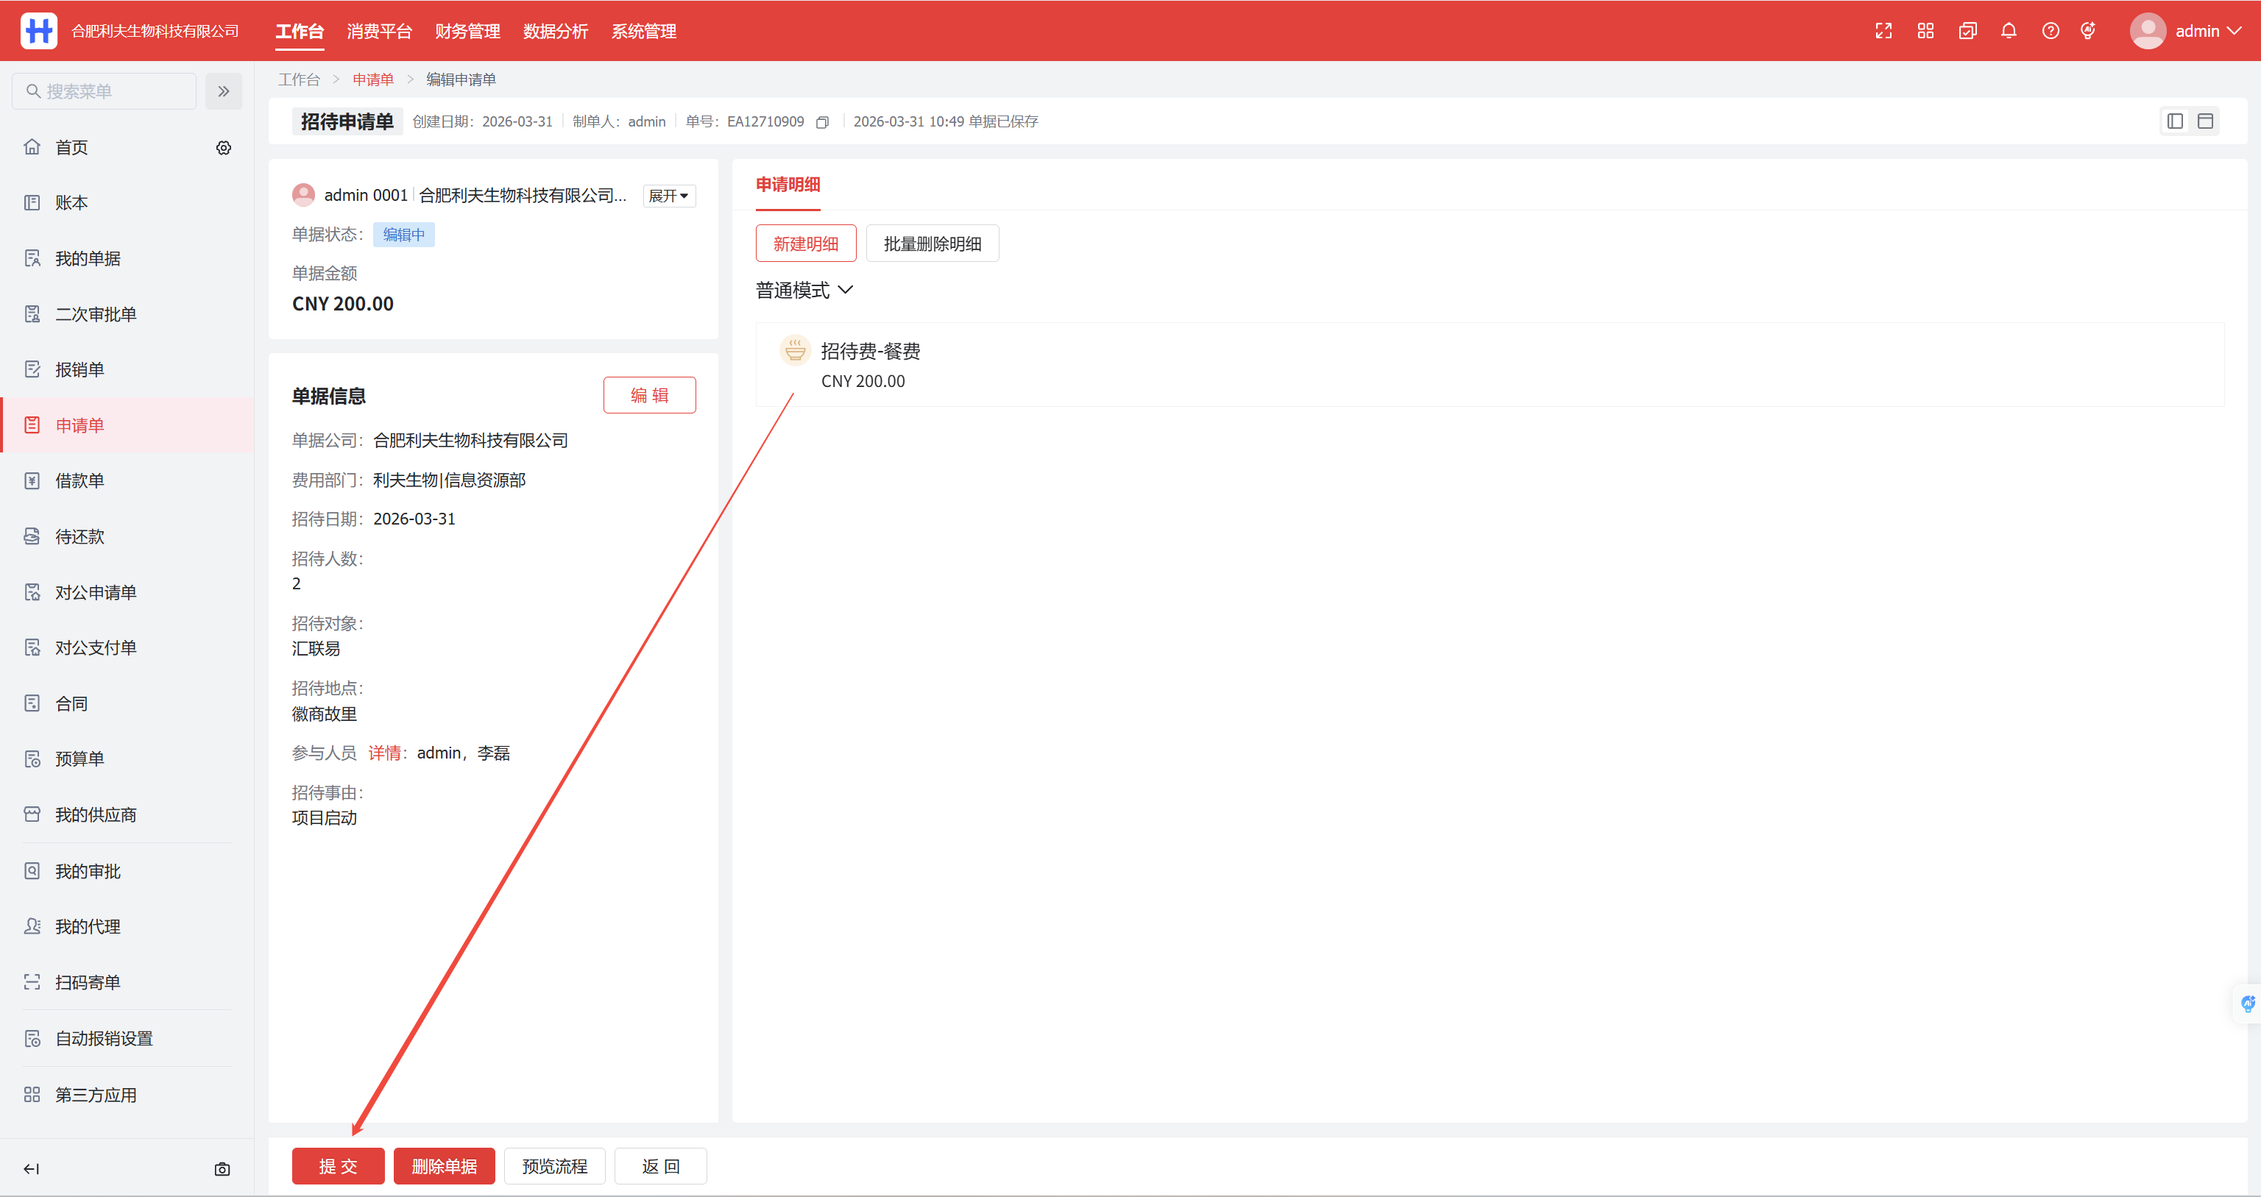This screenshot has width=2261, height=1197.
Task: Open the AI assistant floating icon
Action: tap(2247, 1004)
